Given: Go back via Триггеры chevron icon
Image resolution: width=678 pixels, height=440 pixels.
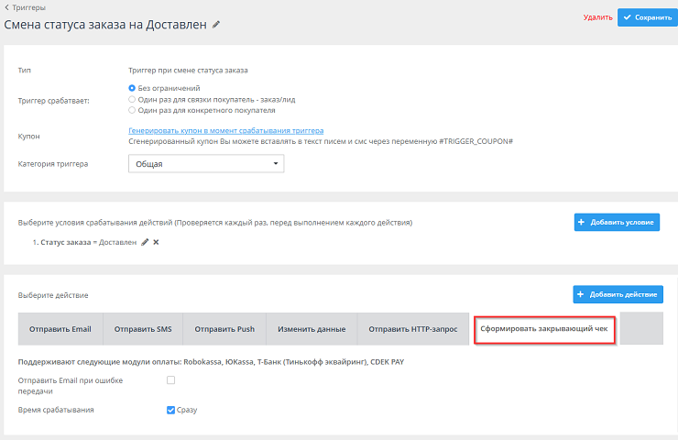Looking at the screenshot, I should pos(6,7).
